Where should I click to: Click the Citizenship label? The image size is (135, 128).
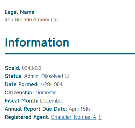pyautogui.click(x=19, y=92)
